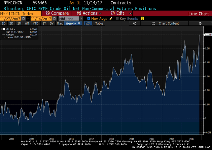
Task: Switch to the Table view
Action: click(99, 24)
